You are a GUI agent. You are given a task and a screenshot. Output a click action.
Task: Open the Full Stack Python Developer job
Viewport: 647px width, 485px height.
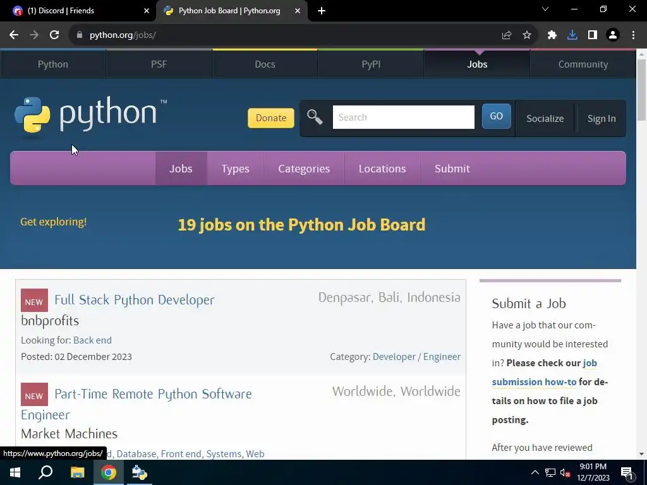click(x=135, y=300)
